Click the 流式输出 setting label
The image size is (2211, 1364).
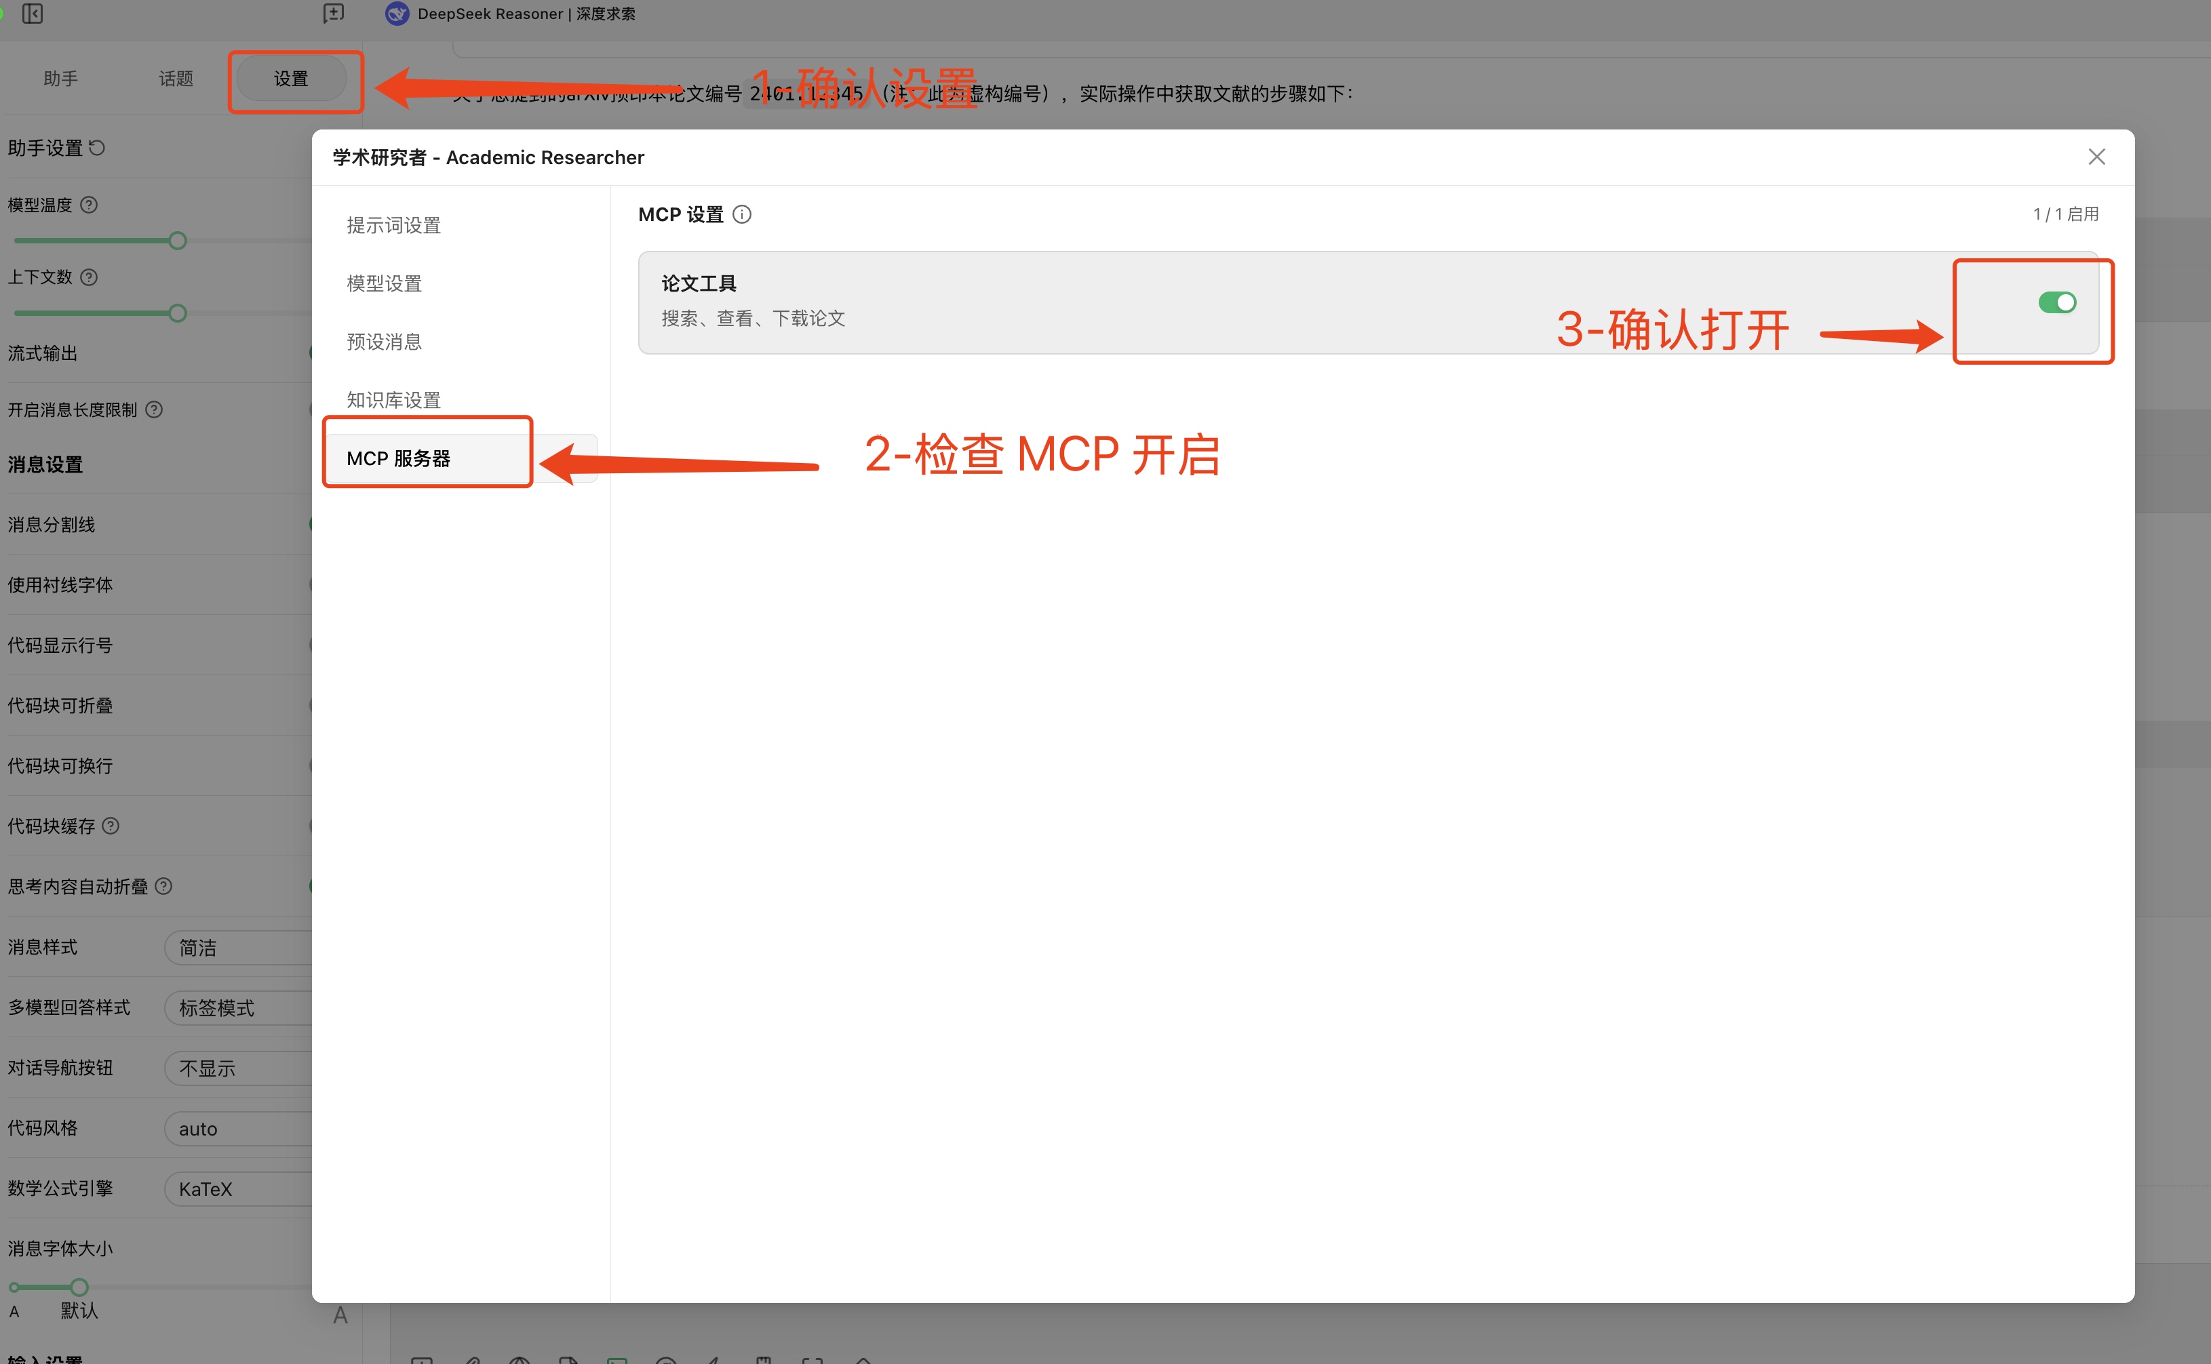pyautogui.click(x=43, y=353)
